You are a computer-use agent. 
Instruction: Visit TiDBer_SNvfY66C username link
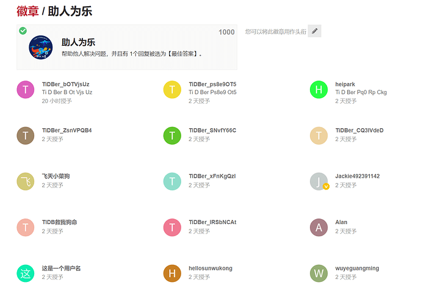point(212,130)
